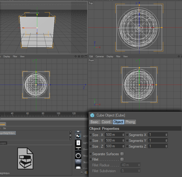Open the Go menu in content browser
The height and width of the screenshot is (177, 182).
click(5, 128)
